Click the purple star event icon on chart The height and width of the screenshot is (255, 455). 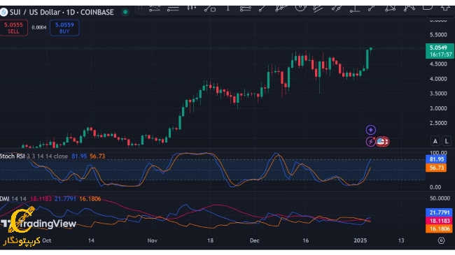pyautogui.click(x=370, y=130)
